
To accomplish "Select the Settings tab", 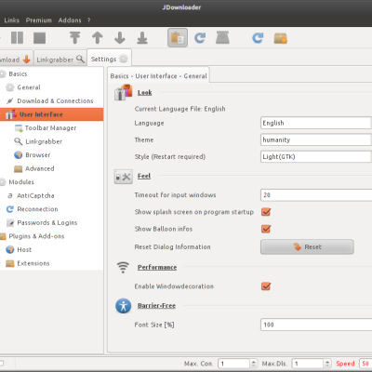I will coord(110,59).
